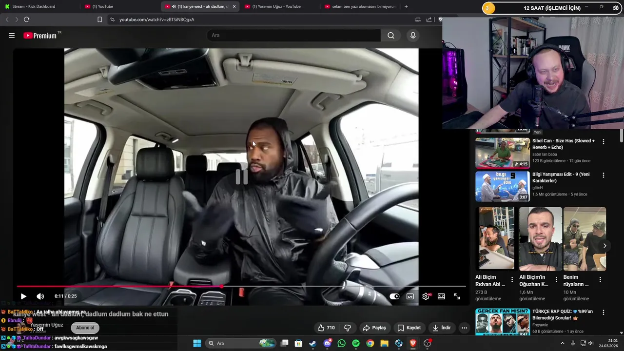This screenshot has width=624, height=351.
Task: Open options for 'Benim rüyaların' short
Action: click(x=600, y=279)
